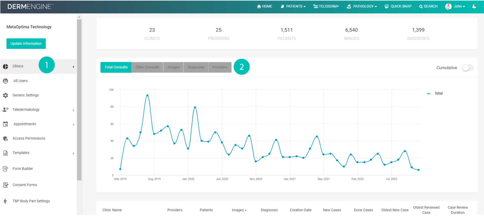Viewport: 484px width, 219px height.
Task: Open the Pathology dropdown menu
Action: click(x=362, y=6)
